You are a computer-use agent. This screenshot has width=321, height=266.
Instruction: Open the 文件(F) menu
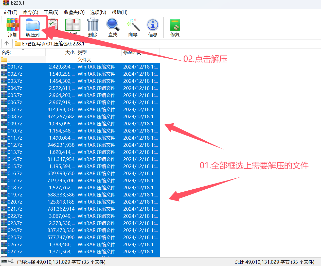click(x=10, y=12)
